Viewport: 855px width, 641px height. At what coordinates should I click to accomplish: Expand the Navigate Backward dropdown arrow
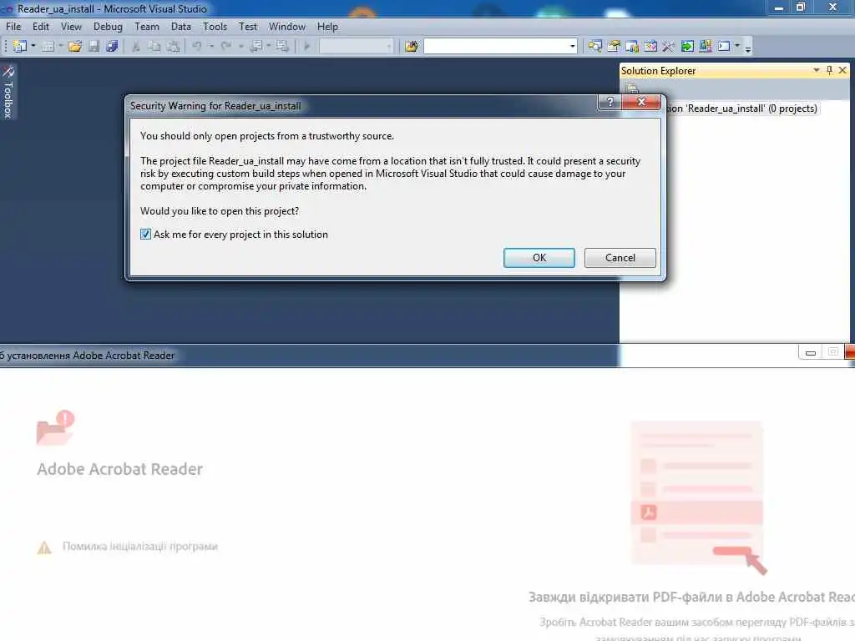coord(269,47)
